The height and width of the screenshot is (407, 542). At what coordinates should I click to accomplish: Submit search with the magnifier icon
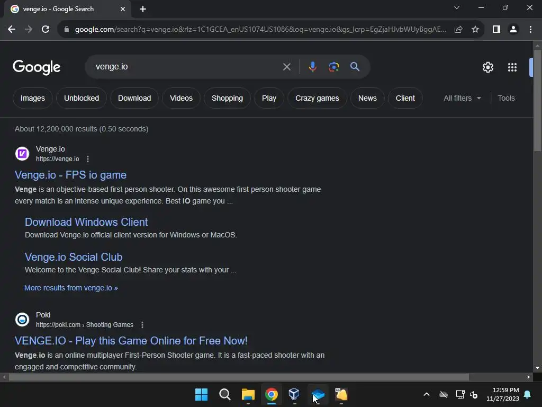click(x=355, y=66)
